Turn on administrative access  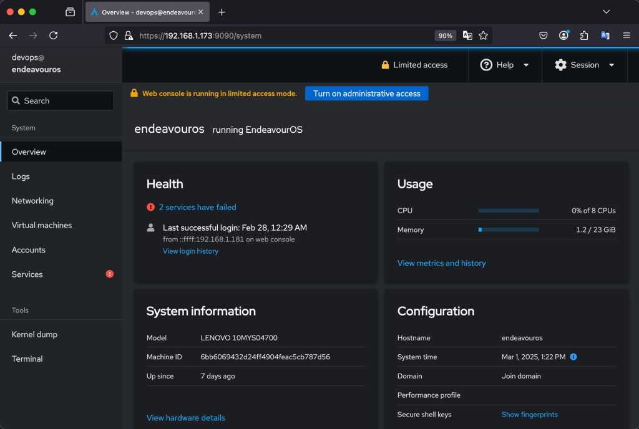366,94
